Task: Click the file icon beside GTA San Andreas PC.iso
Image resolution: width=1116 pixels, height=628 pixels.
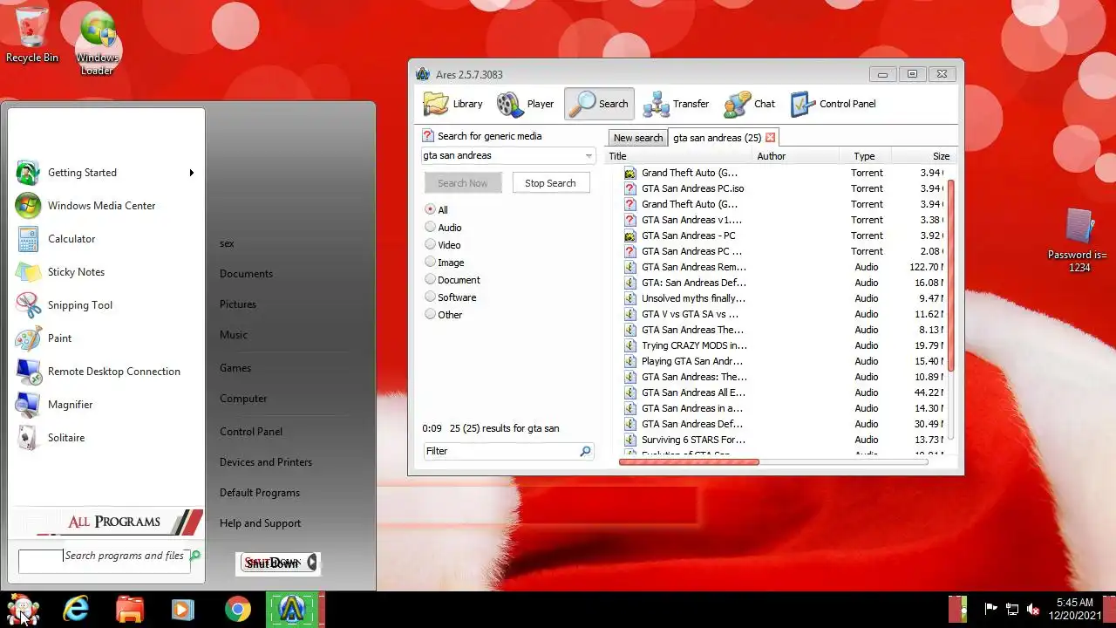Action: pyautogui.click(x=630, y=188)
